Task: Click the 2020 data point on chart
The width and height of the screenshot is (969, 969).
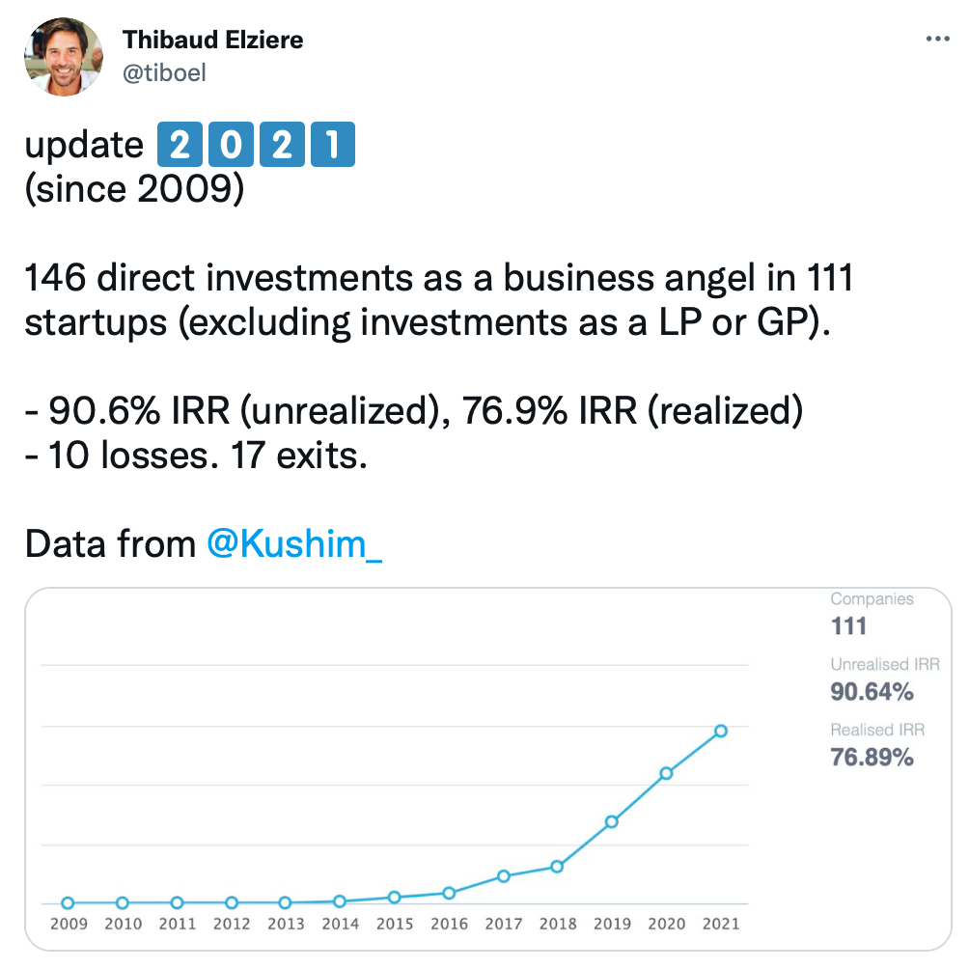Action: (x=666, y=773)
